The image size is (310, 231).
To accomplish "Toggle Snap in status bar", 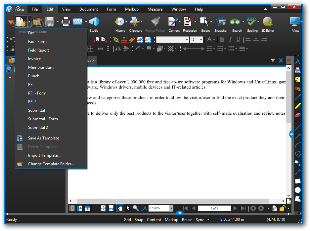I will 139,219.
